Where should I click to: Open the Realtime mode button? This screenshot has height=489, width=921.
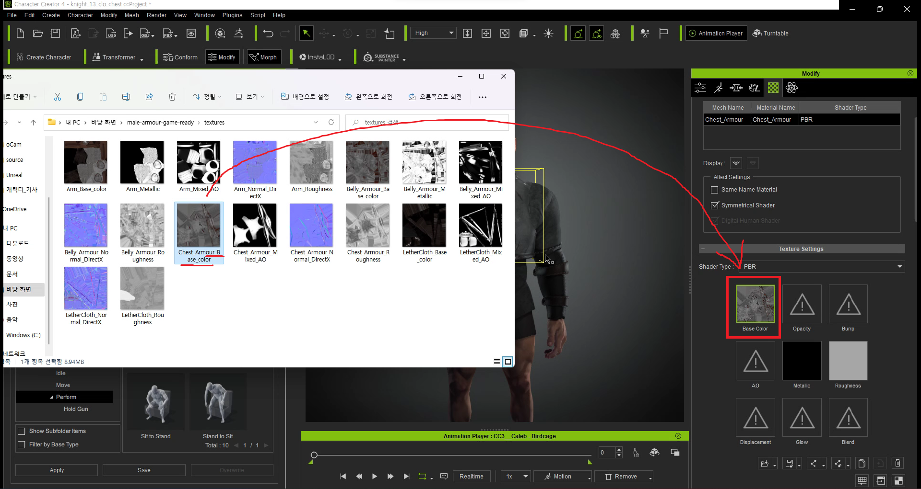tap(472, 477)
